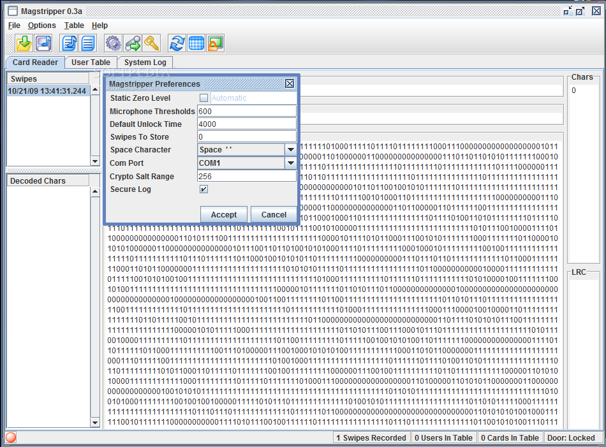Select the 10/21/09 13:41:31.244 swipe entry
Screen dimensions: 606x447
[x=48, y=91]
